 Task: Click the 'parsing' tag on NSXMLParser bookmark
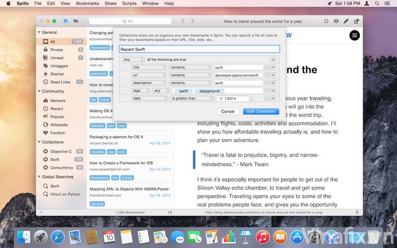click(97, 204)
